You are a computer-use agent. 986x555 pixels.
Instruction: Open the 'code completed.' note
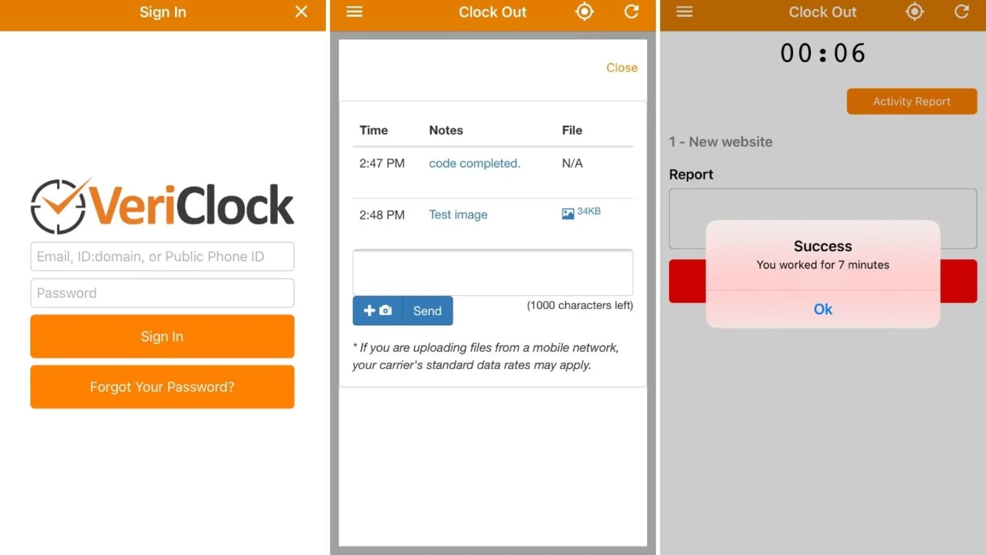(475, 163)
